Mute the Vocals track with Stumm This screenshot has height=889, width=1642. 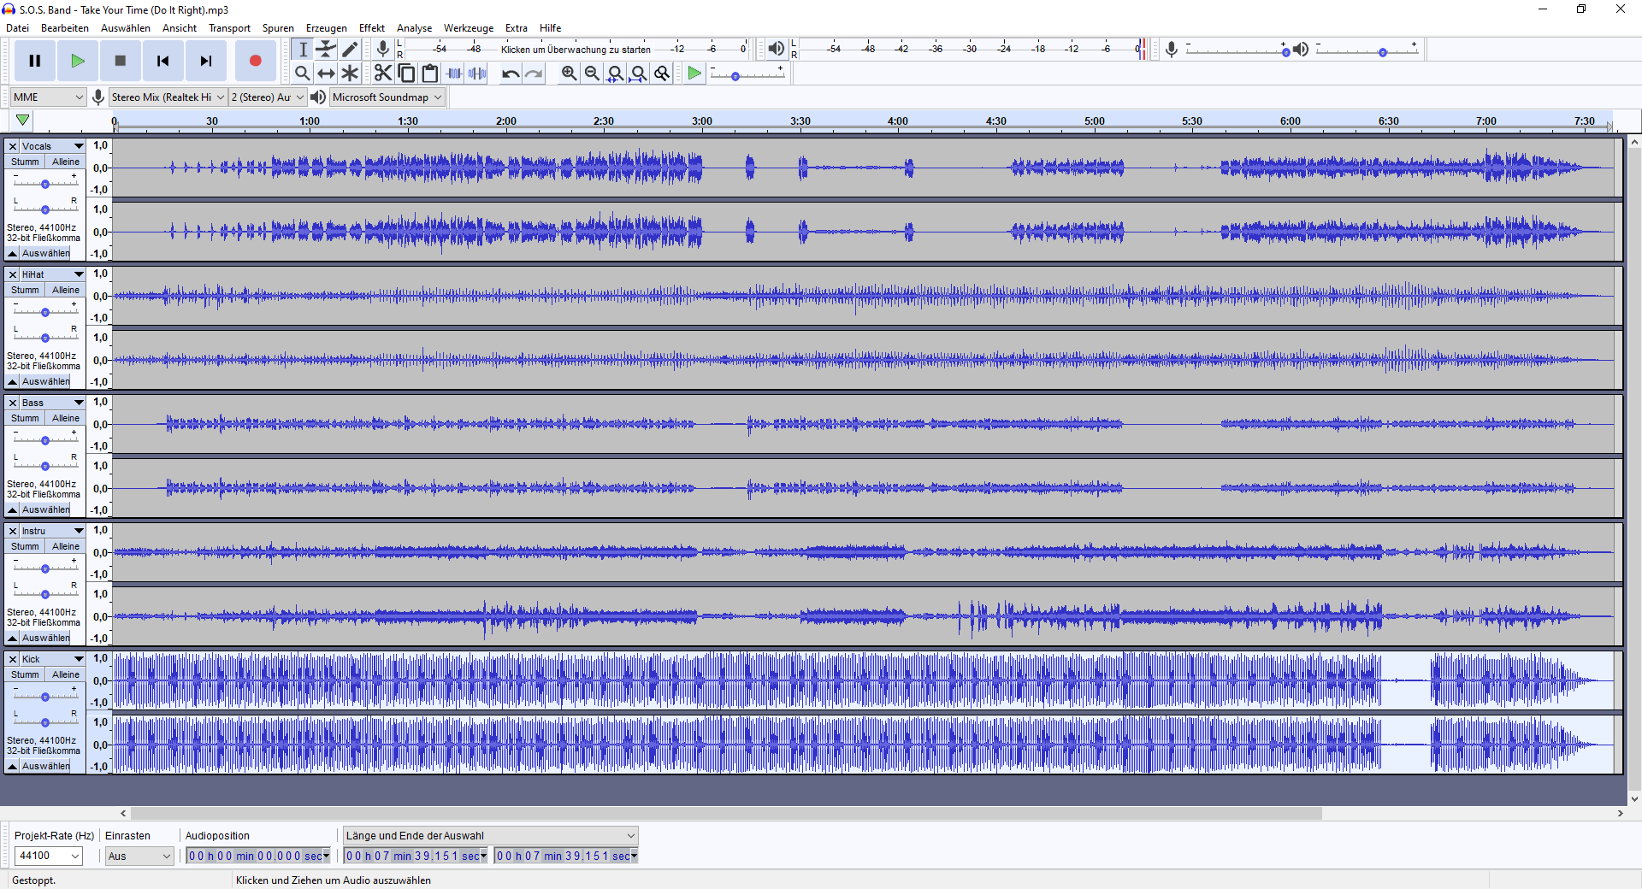(x=25, y=162)
